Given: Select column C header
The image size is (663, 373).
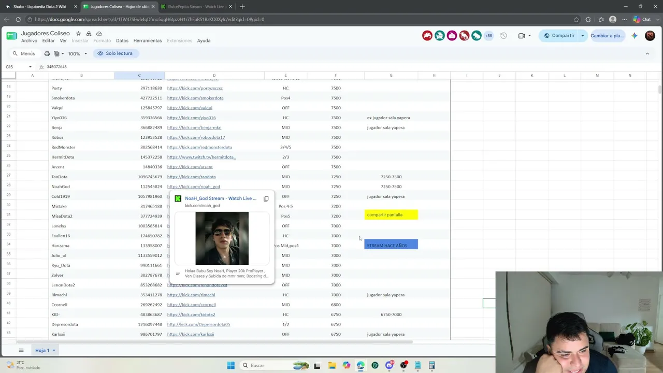Looking at the screenshot, I should point(139,76).
